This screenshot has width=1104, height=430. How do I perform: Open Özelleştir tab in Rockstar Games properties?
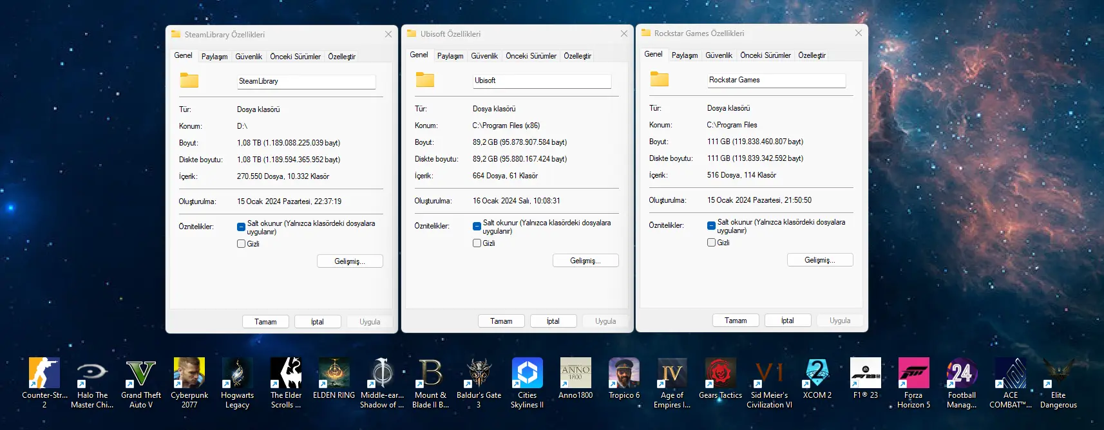[812, 55]
